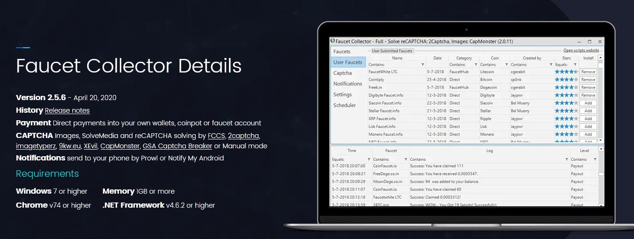Select the User Faucets tab

coord(347,62)
